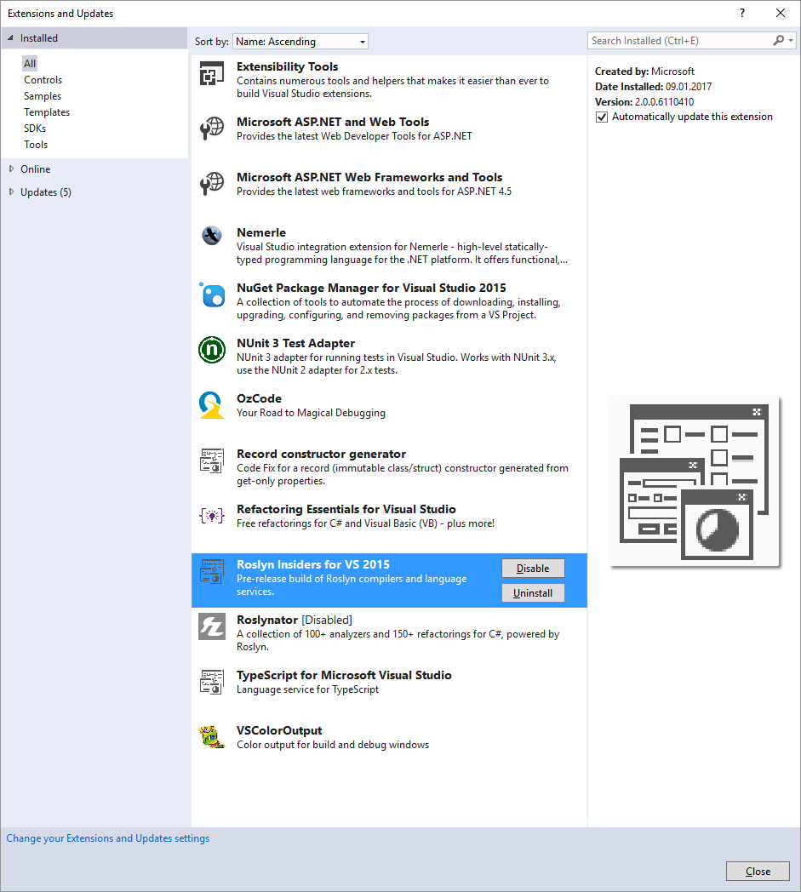The height and width of the screenshot is (892, 801).
Task: Open the Sort by dropdown
Action: coord(300,42)
